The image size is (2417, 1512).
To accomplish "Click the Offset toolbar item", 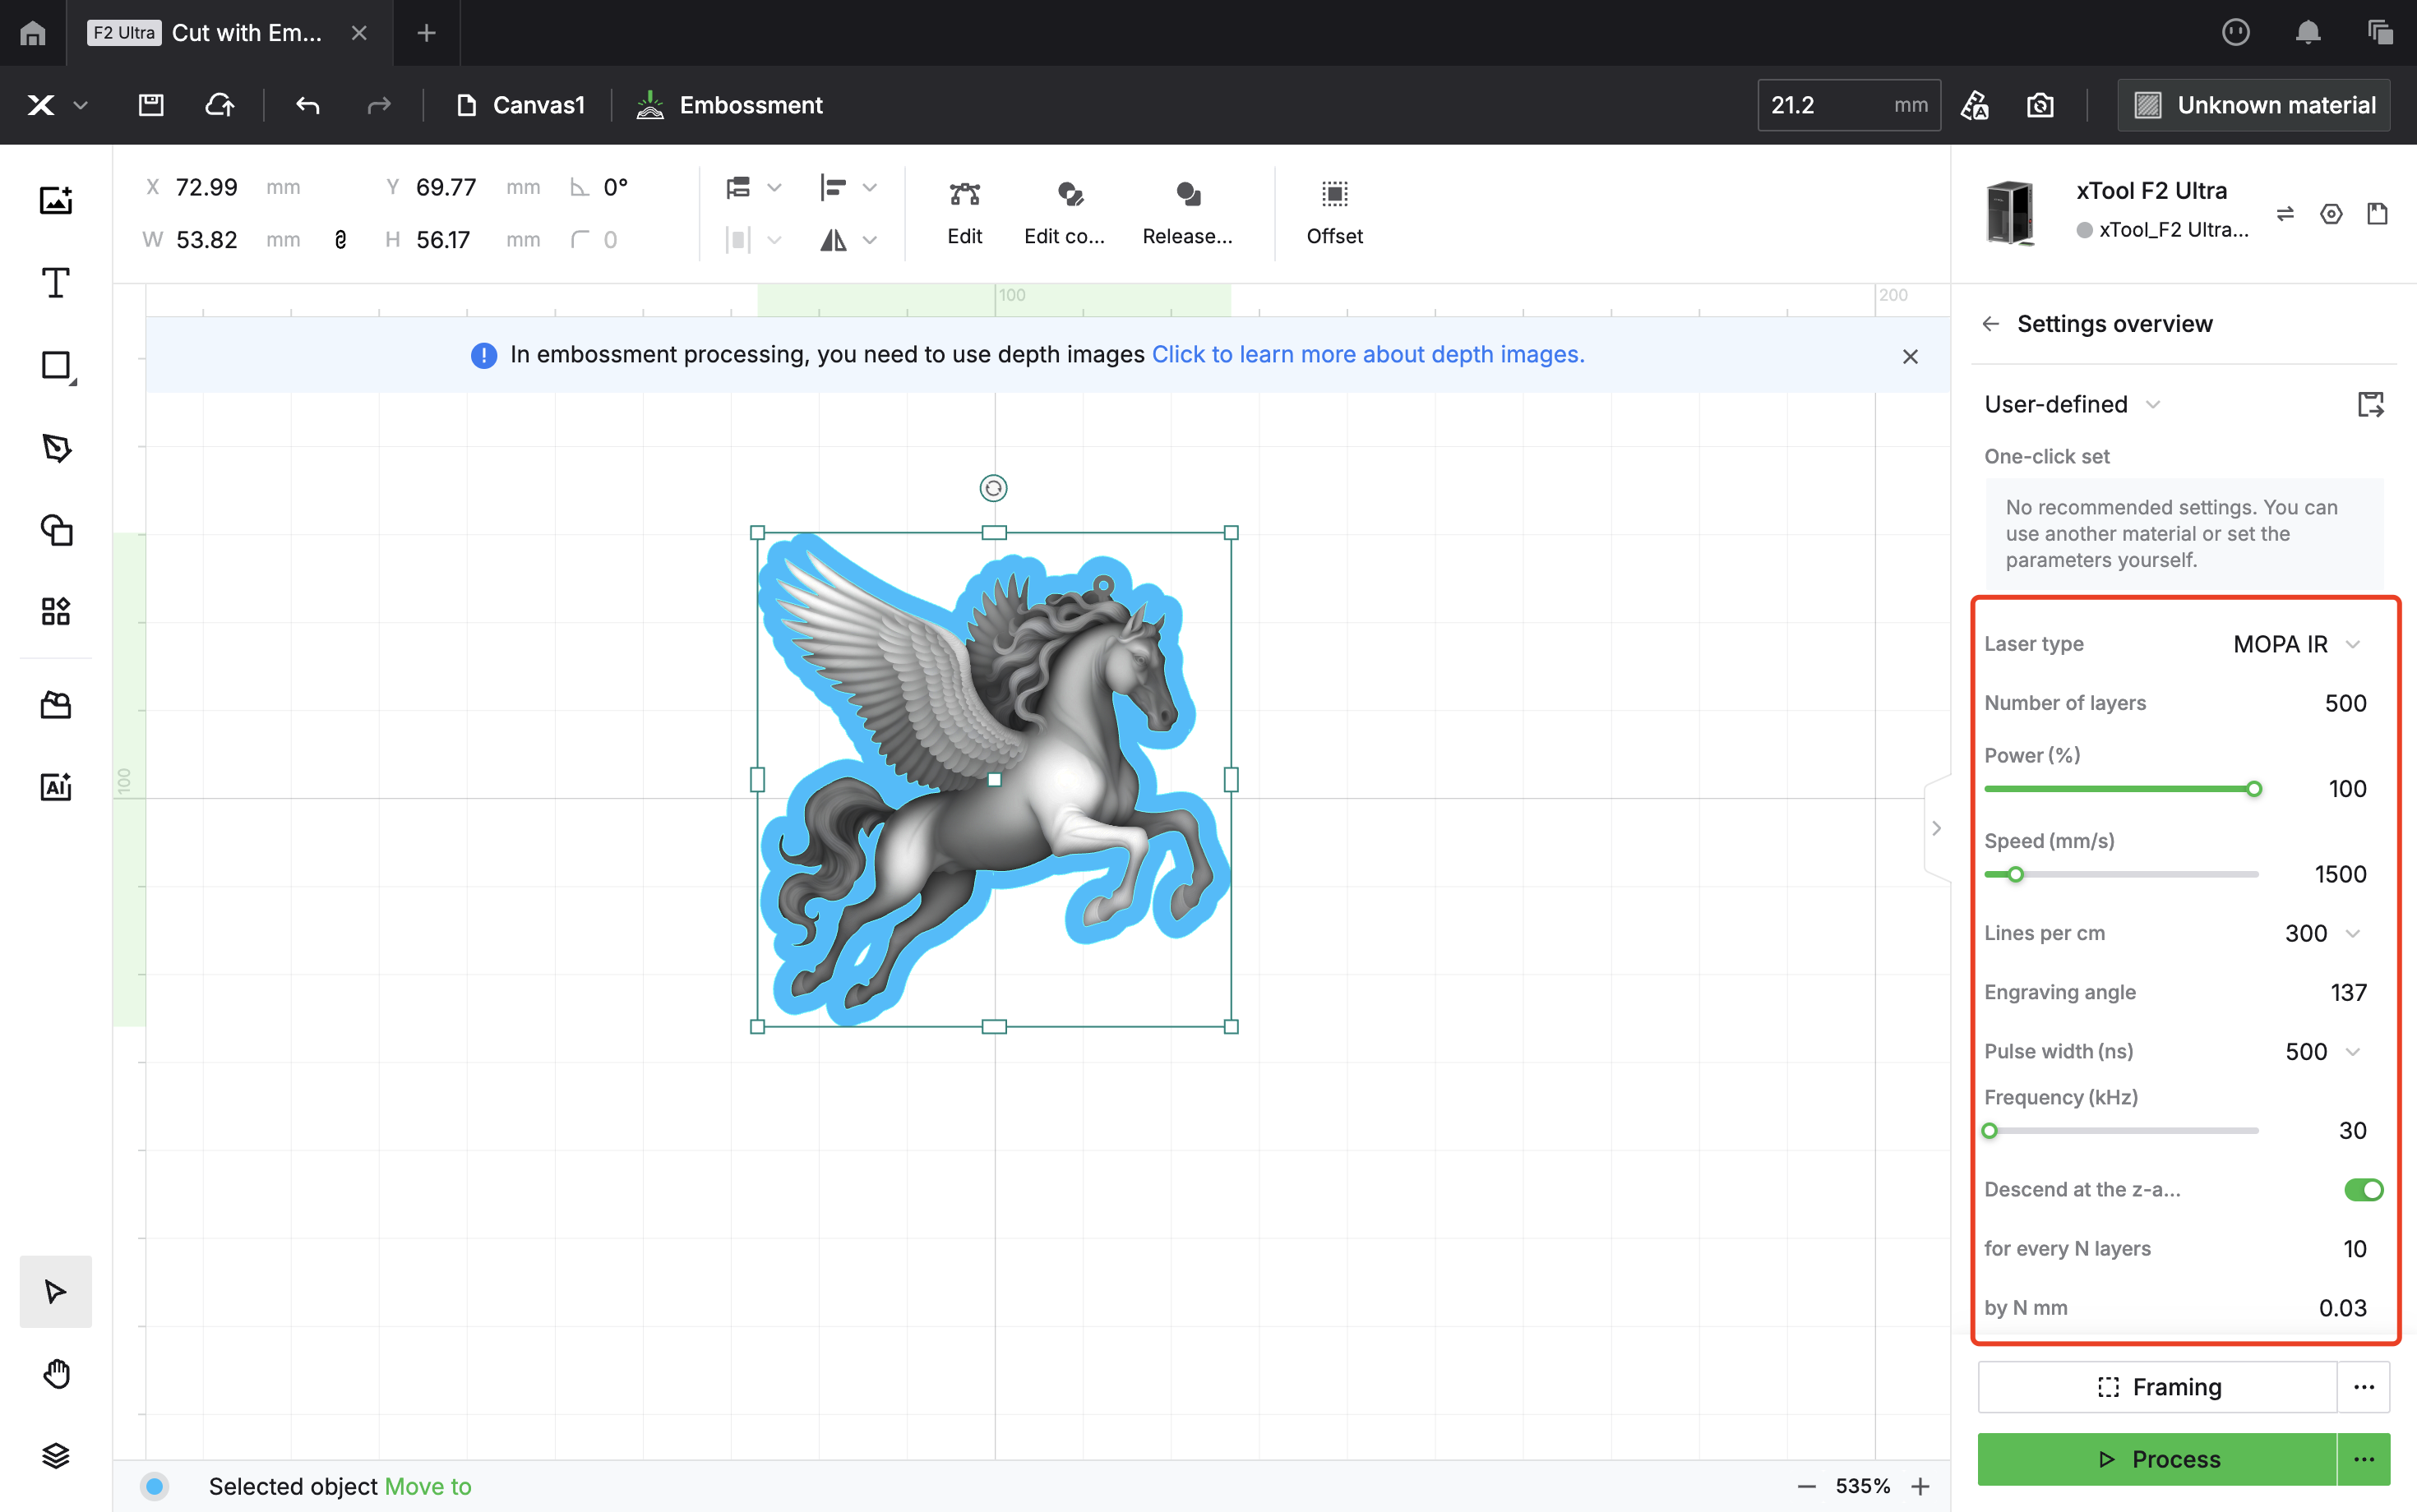I will (x=1334, y=213).
